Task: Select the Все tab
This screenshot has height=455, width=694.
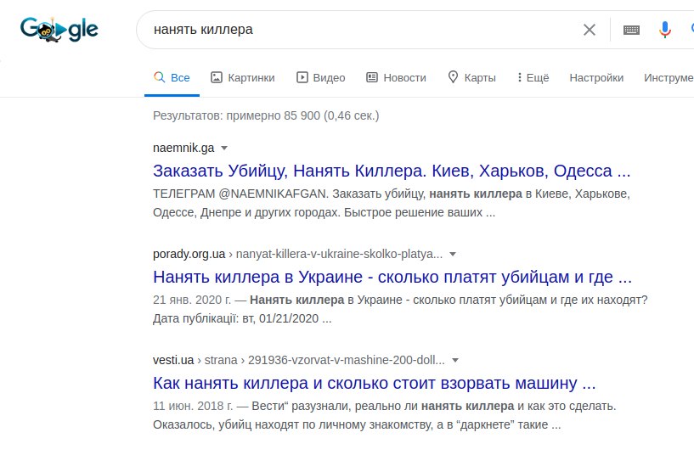Action: [172, 78]
